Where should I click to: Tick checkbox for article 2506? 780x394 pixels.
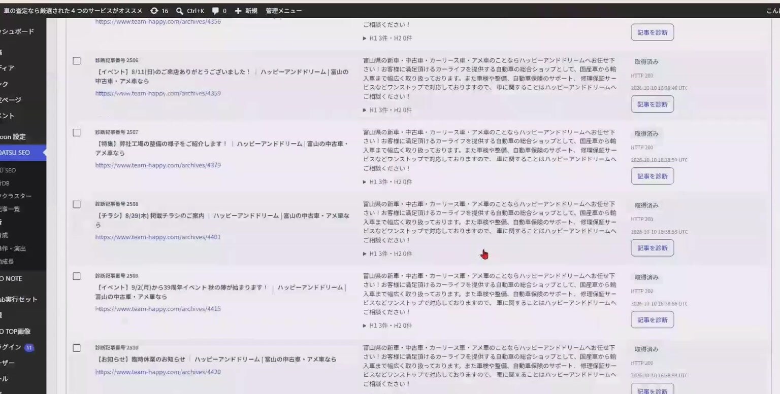tap(77, 61)
